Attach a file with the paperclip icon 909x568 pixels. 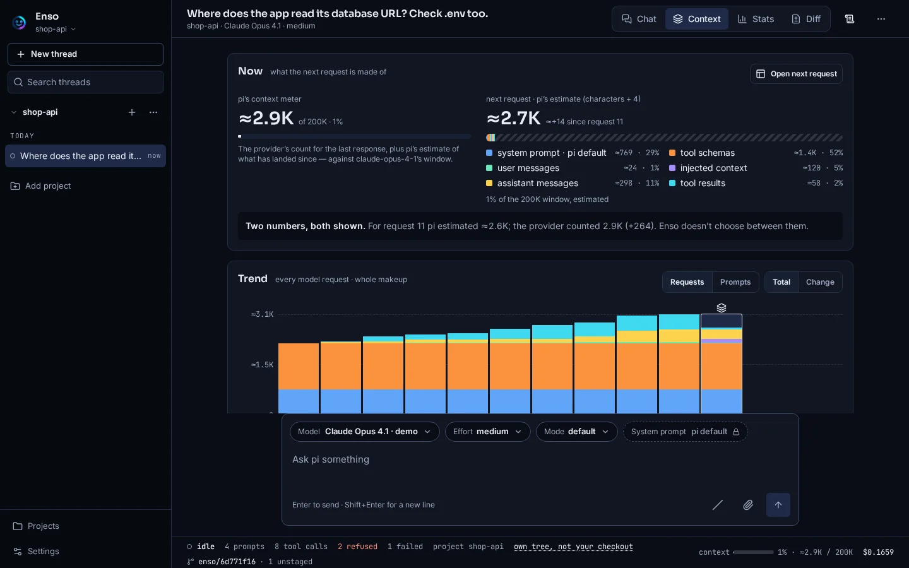pyautogui.click(x=748, y=505)
